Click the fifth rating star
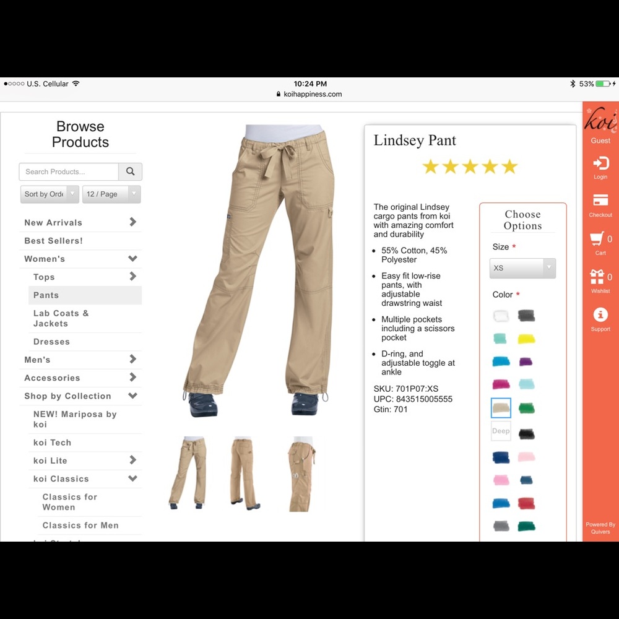The image size is (619, 619). (509, 167)
